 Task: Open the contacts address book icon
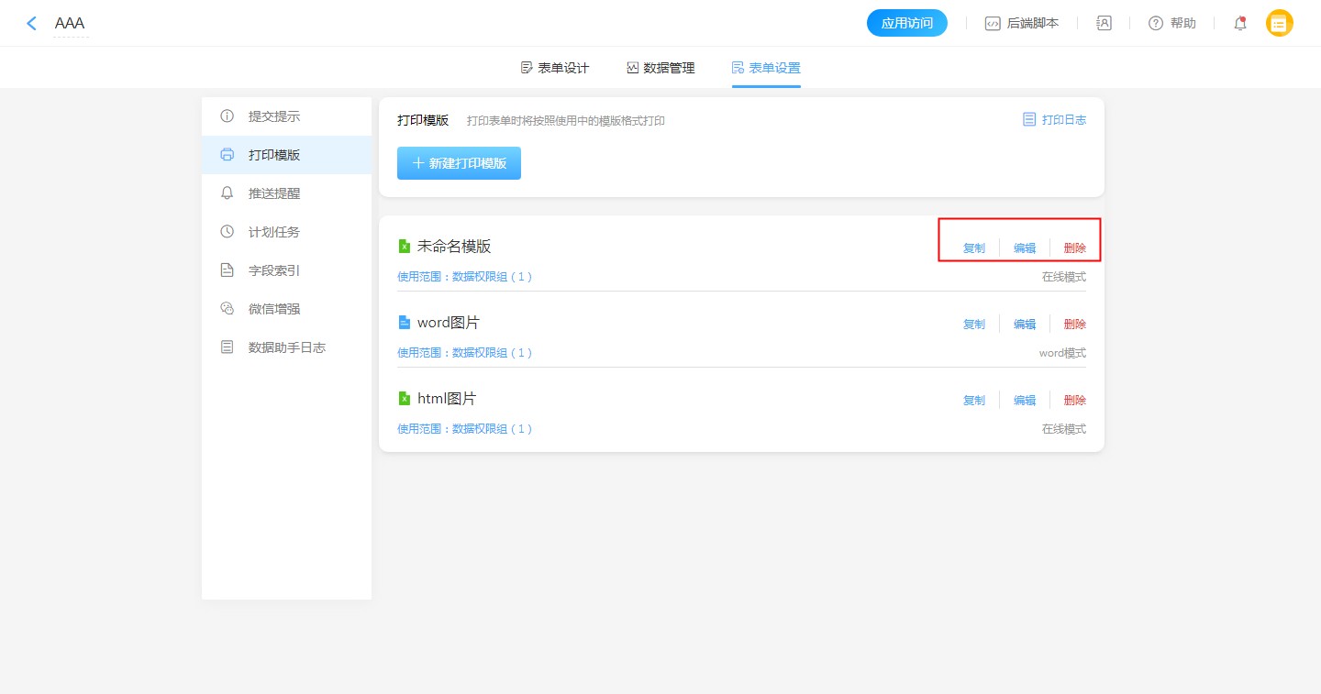point(1104,24)
